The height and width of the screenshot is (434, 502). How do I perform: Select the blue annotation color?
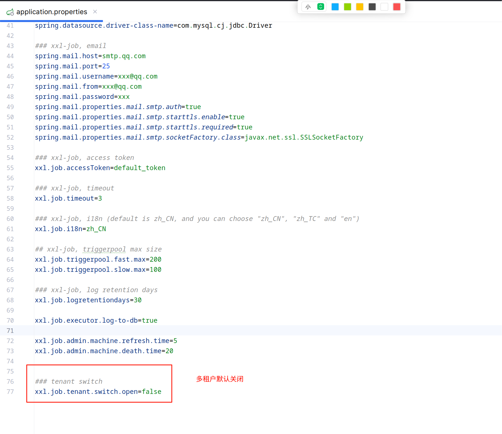[335, 7]
